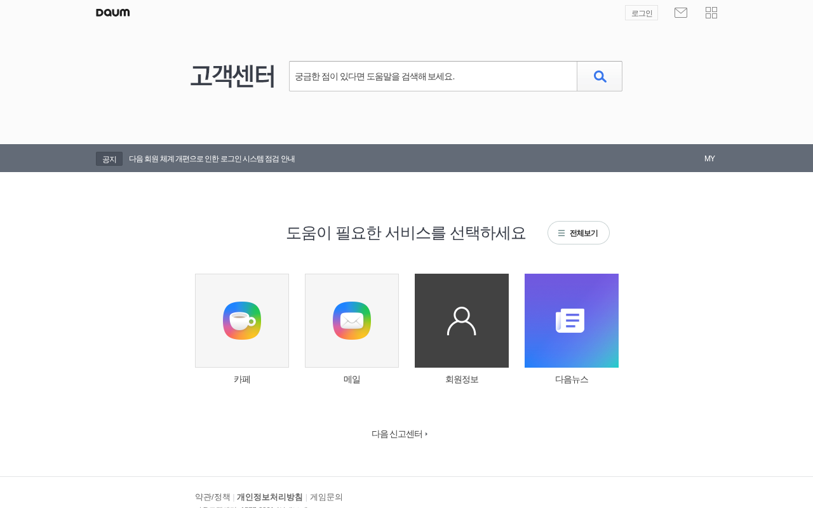Open the 게임문의 footer link
The height and width of the screenshot is (508, 813).
(326, 497)
